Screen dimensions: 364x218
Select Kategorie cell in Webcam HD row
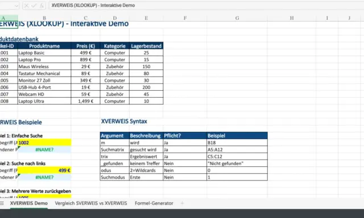coord(115,94)
